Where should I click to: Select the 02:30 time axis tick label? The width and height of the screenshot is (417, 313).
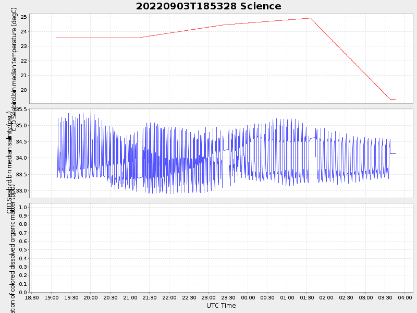pos(346,297)
